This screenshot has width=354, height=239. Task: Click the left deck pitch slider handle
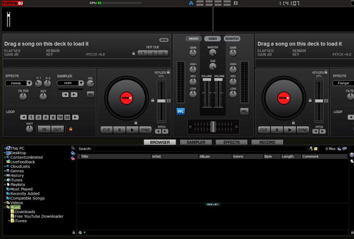tap(161, 101)
